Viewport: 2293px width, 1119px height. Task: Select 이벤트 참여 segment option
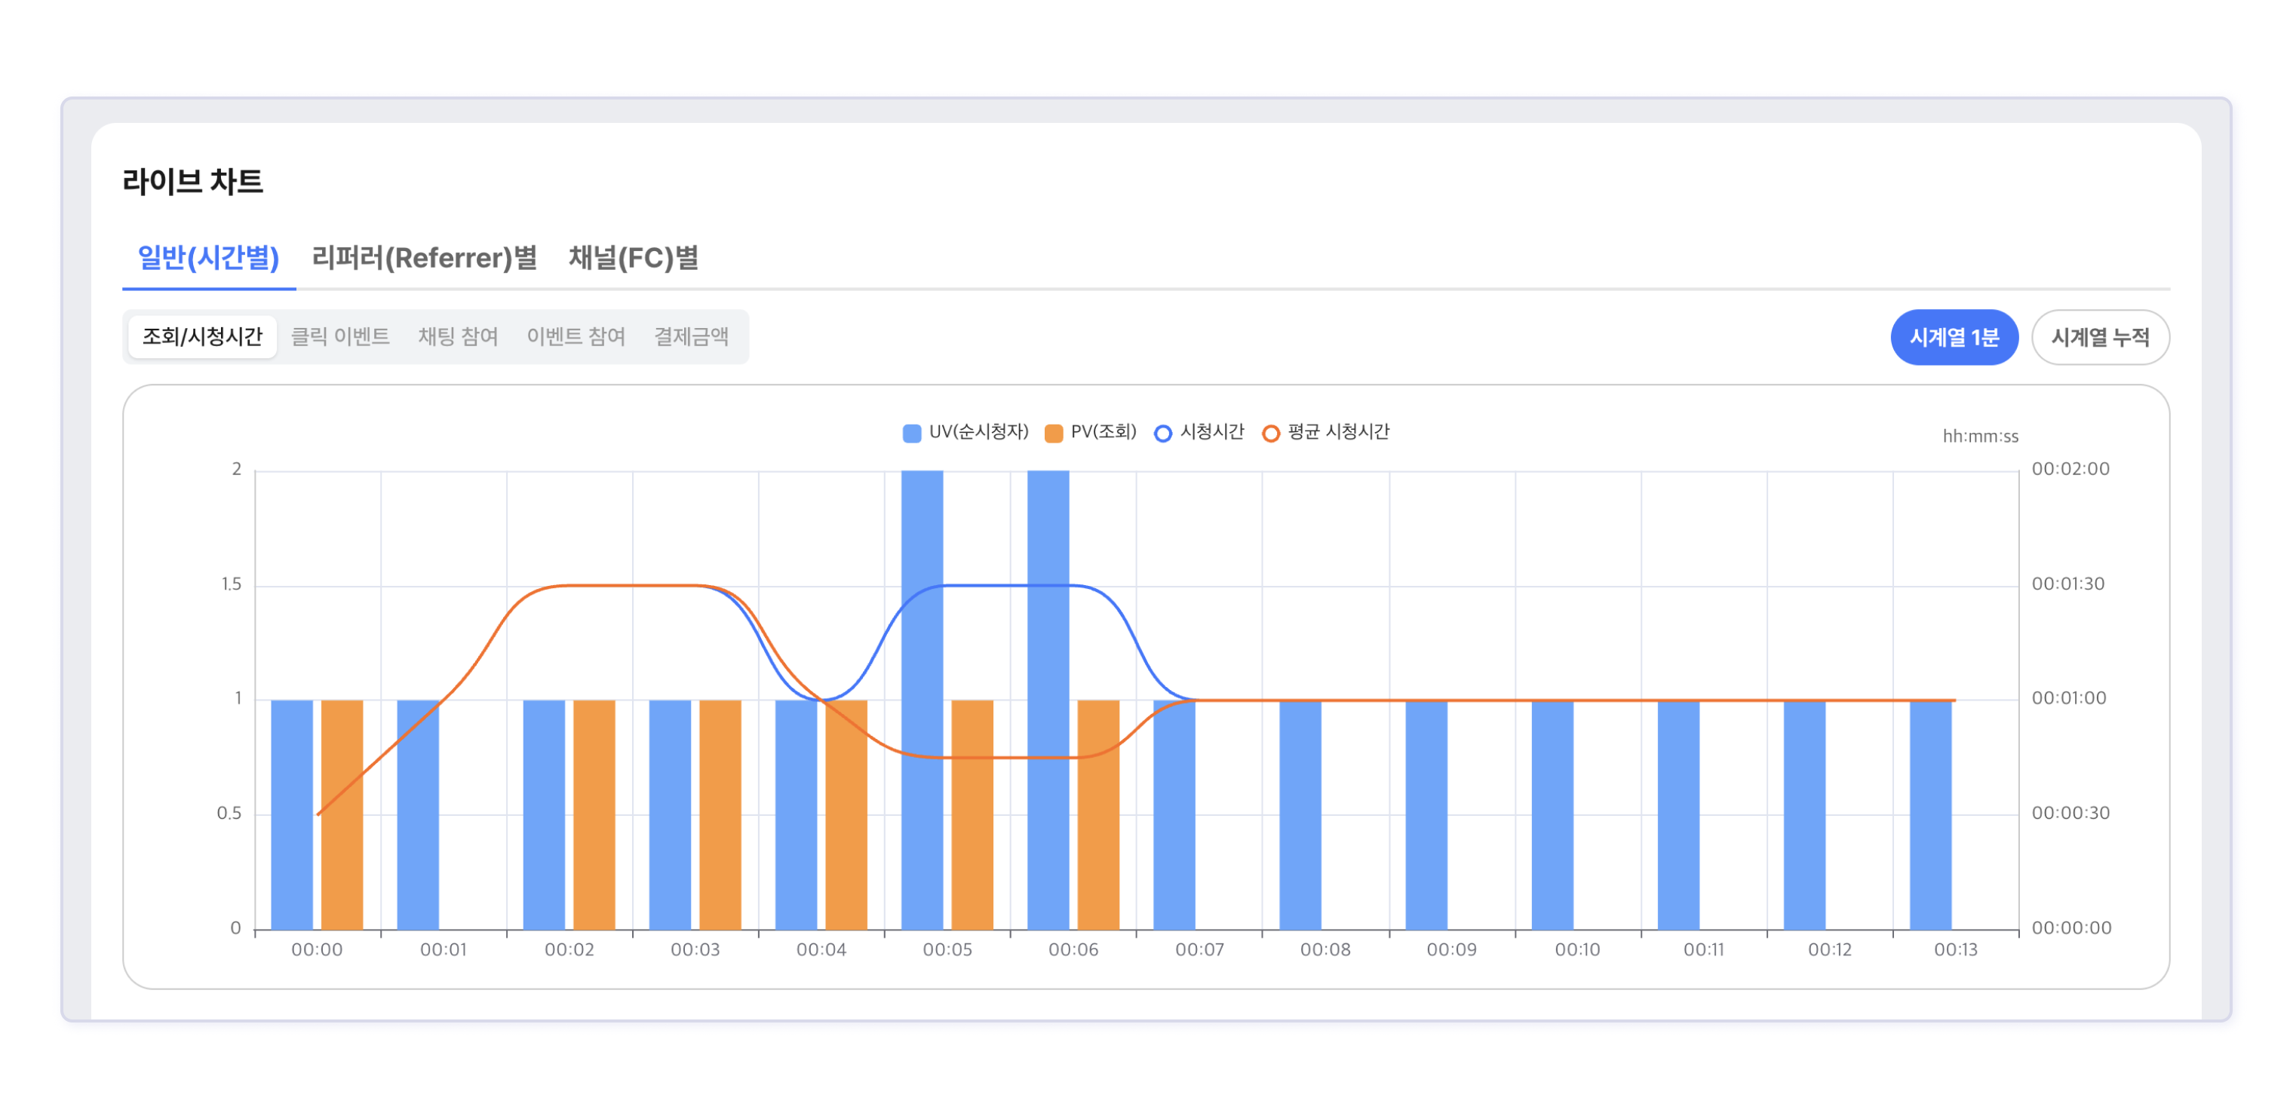[575, 336]
